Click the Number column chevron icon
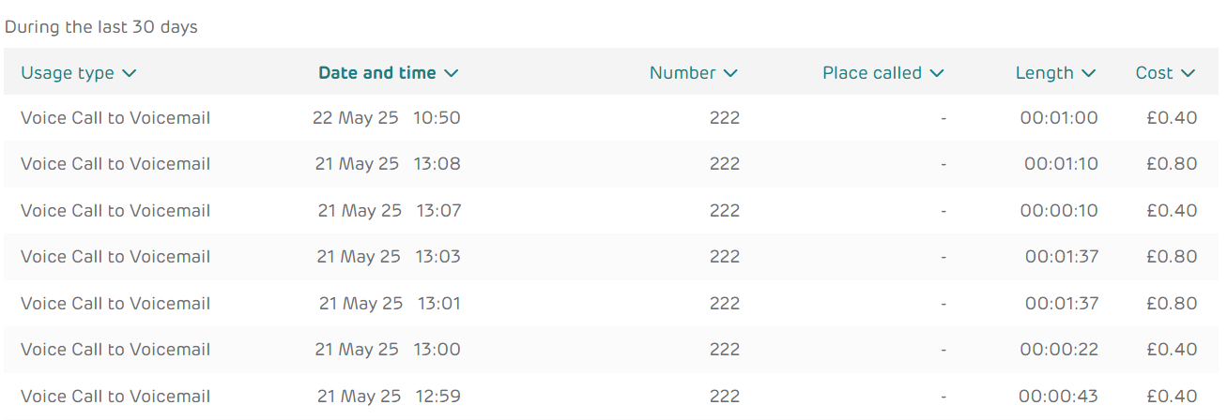 tap(730, 73)
